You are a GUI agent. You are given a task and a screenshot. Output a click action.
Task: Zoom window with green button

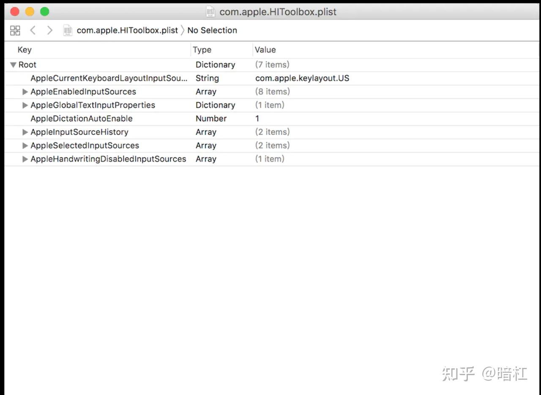click(45, 12)
